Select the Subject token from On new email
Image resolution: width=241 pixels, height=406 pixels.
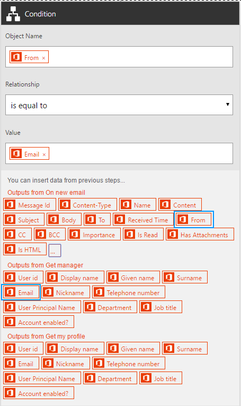24,220
